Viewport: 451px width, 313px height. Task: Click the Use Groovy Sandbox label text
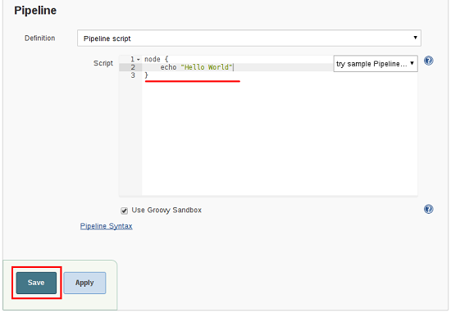coord(166,210)
